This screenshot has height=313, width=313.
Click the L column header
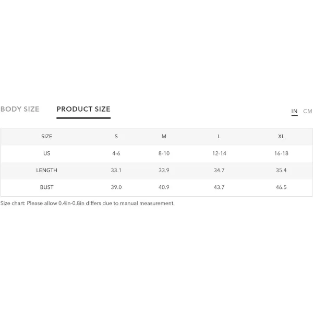(219, 137)
